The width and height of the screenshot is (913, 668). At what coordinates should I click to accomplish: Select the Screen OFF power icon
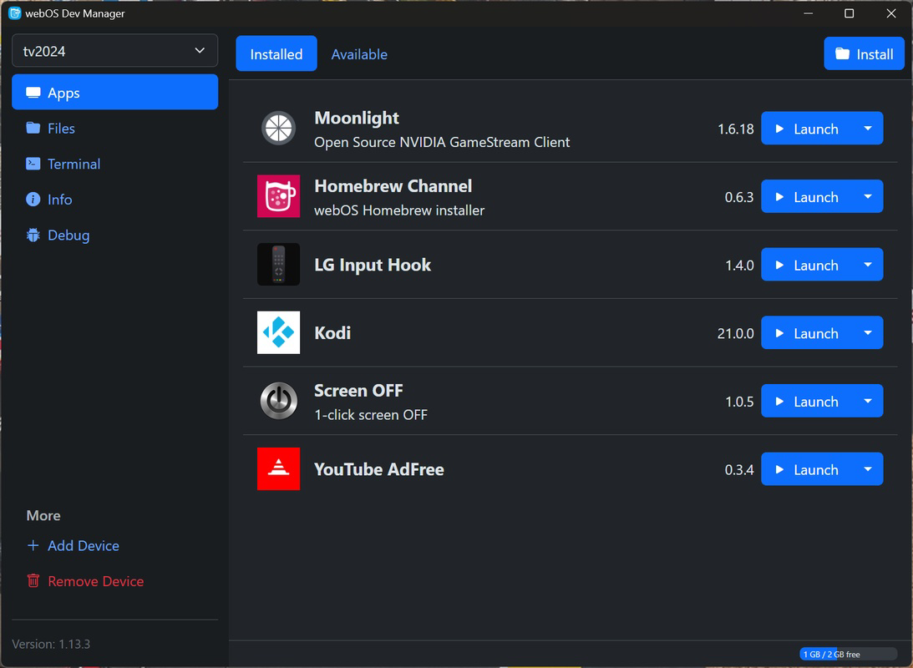pos(278,401)
